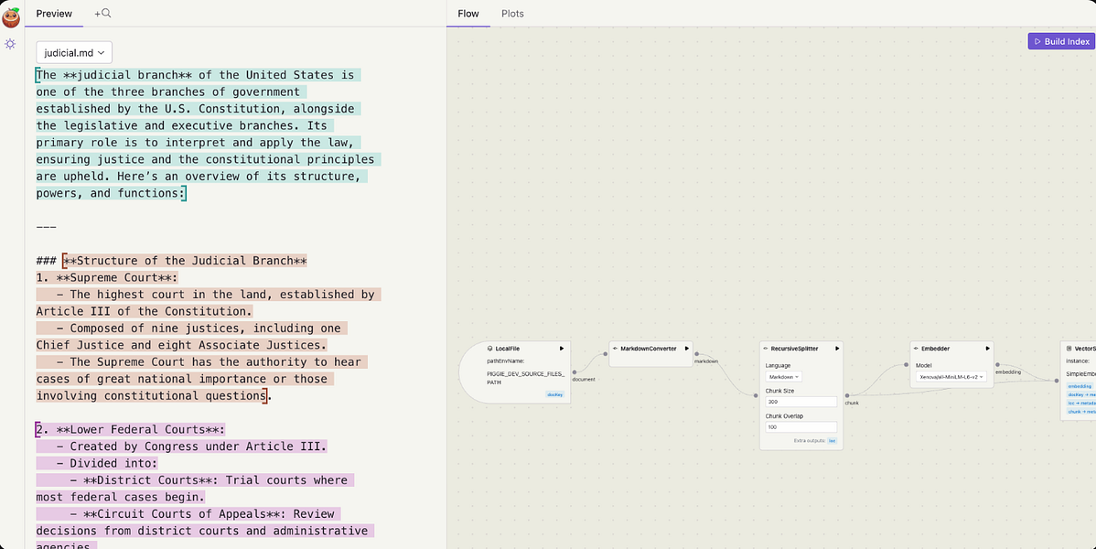The width and height of the screenshot is (1096, 549).
Task: Click the LocalFile document output port
Action: coord(575,372)
